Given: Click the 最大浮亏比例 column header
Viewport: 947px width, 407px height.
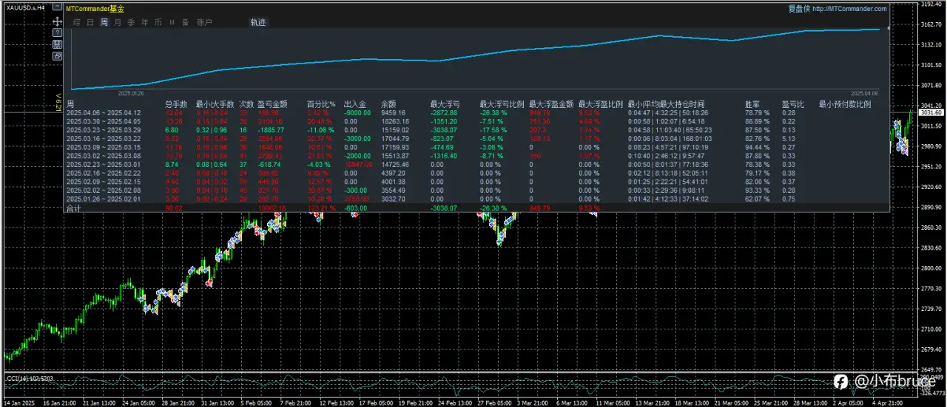Looking at the screenshot, I should point(502,104).
